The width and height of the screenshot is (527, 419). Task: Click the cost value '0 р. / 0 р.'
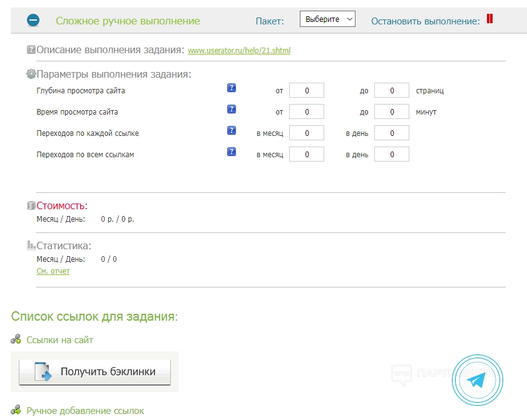click(117, 219)
